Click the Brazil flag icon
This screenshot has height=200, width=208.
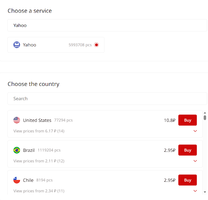(17, 150)
